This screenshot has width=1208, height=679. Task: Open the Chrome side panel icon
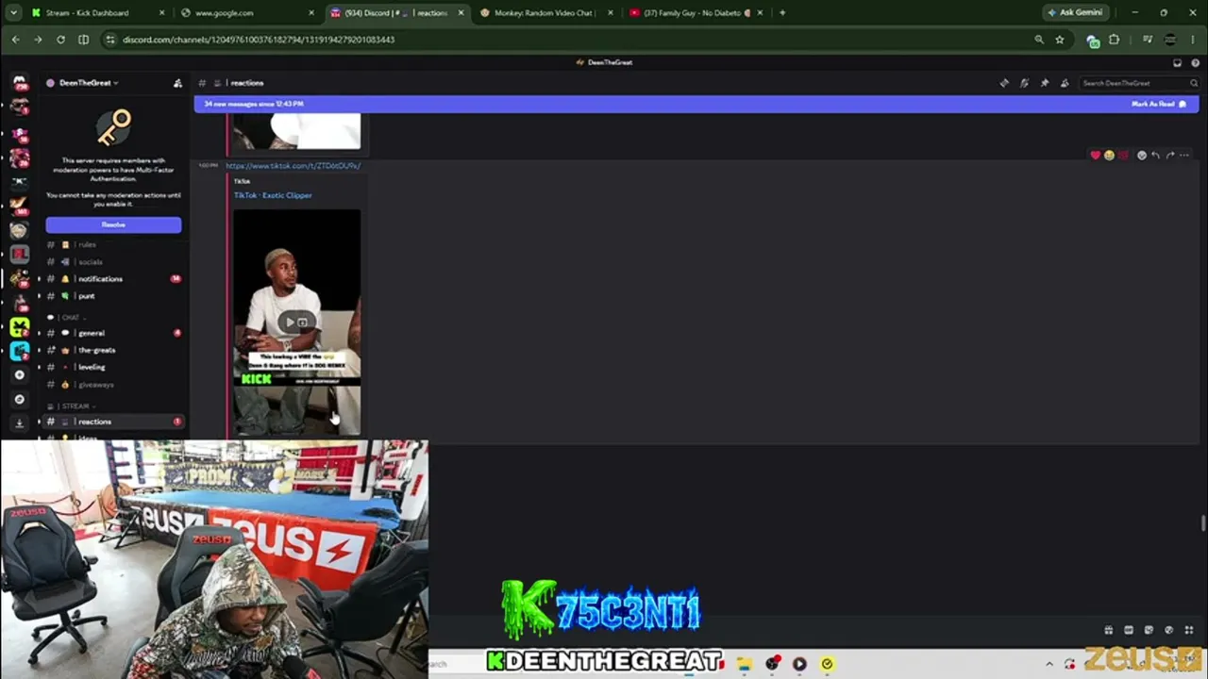click(83, 40)
